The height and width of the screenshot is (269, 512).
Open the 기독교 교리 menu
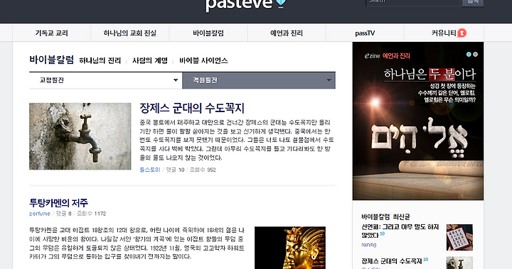pos(52,33)
